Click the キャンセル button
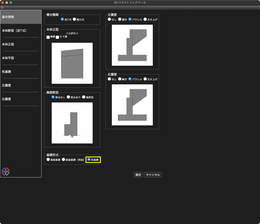 pos(153,175)
